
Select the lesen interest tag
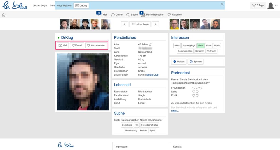click(x=177, y=46)
